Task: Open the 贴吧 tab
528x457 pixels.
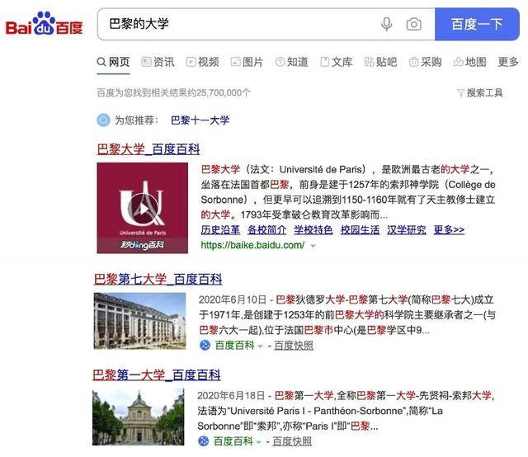Action: [381, 62]
